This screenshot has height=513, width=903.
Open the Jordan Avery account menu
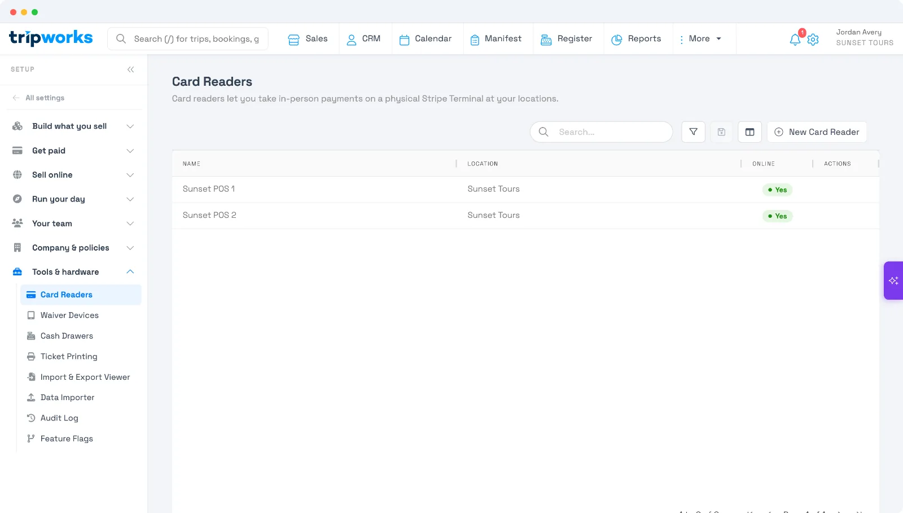864,38
